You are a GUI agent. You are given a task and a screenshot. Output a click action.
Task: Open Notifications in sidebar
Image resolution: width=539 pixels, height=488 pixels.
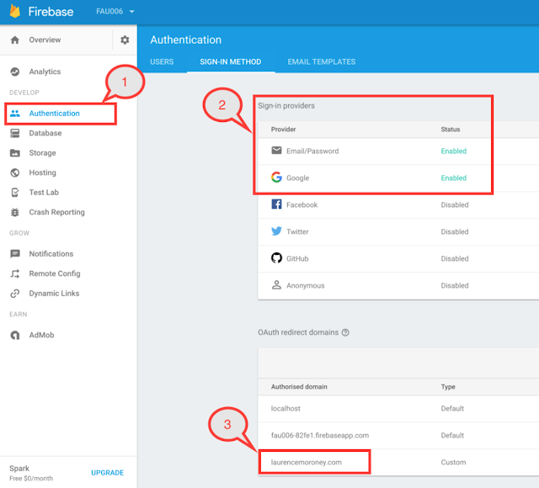point(51,254)
